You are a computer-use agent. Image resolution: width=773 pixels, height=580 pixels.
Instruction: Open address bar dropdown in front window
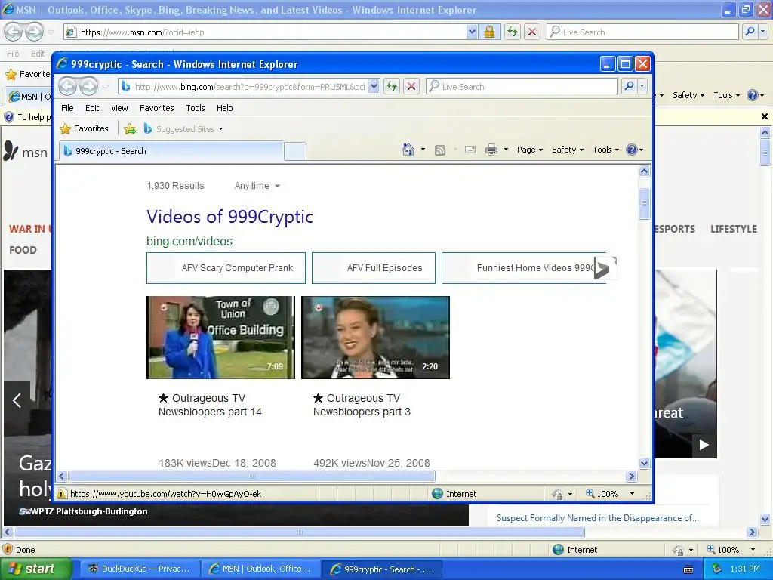click(x=374, y=86)
